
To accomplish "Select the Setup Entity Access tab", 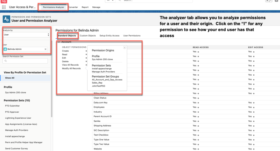I will coord(110,35).
